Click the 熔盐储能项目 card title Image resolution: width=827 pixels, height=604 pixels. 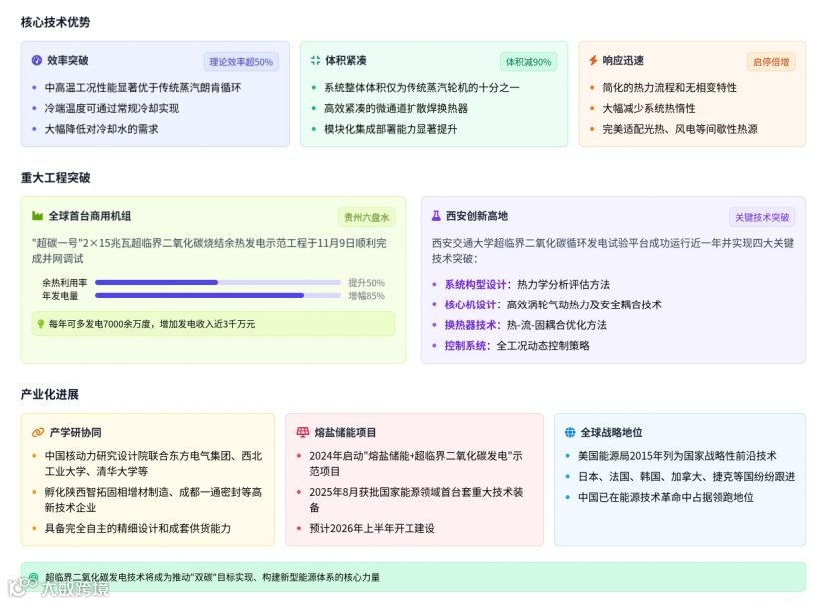pyautogui.click(x=345, y=432)
